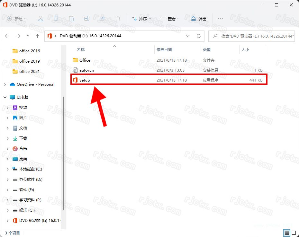Click the Rename icon in the toolbar
299x237 pixels.
coord(86,19)
